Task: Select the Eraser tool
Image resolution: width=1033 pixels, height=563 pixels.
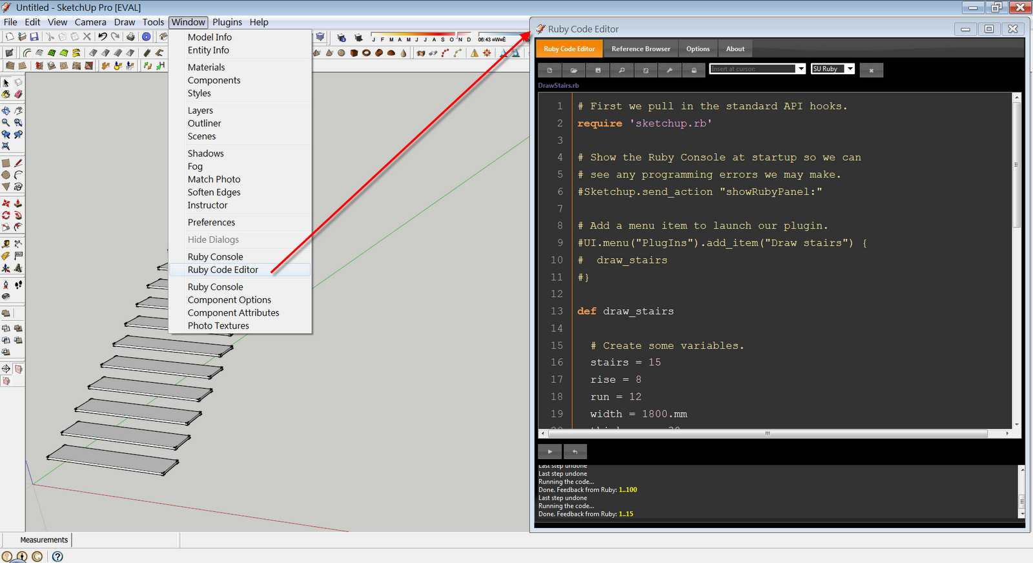Action: 18,94
